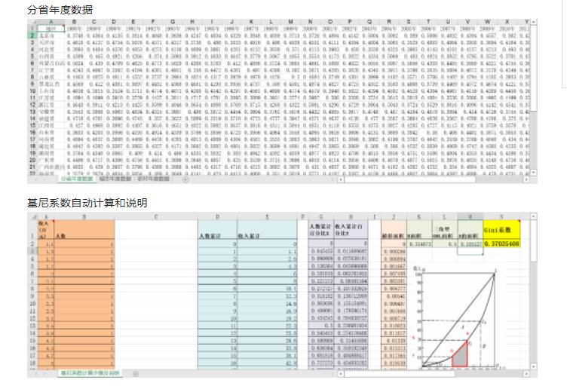Click the yellow Gini系数 header cell
Image resolution: width=567 pixels, height=386 pixels.
pyautogui.click(x=501, y=229)
